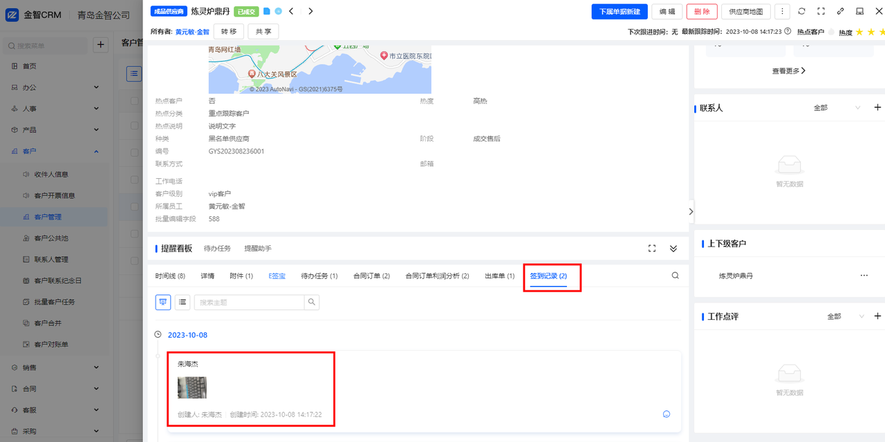Open the 详情 tab
Viewport: 885px width, 442px height.
(x=207, y=276)
